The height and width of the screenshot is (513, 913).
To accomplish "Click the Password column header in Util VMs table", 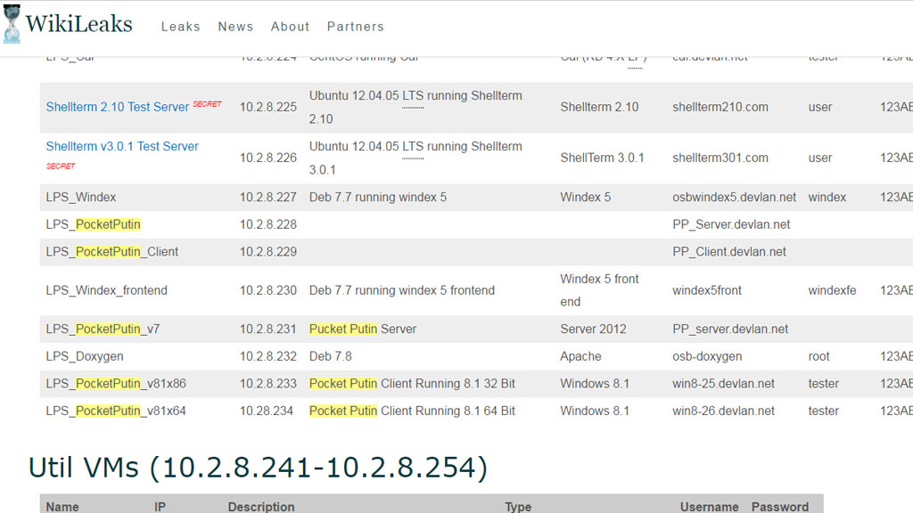I will tap(779, 506).
